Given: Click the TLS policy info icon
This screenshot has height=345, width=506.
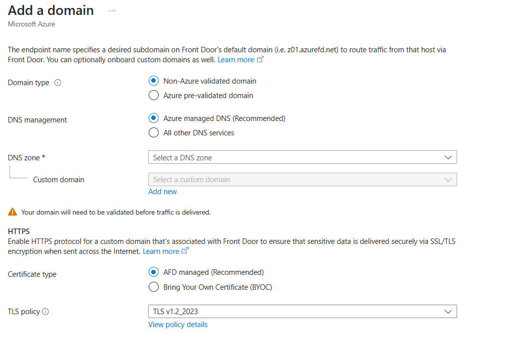Looking at the screenshot, I should [x=45, y=312].
